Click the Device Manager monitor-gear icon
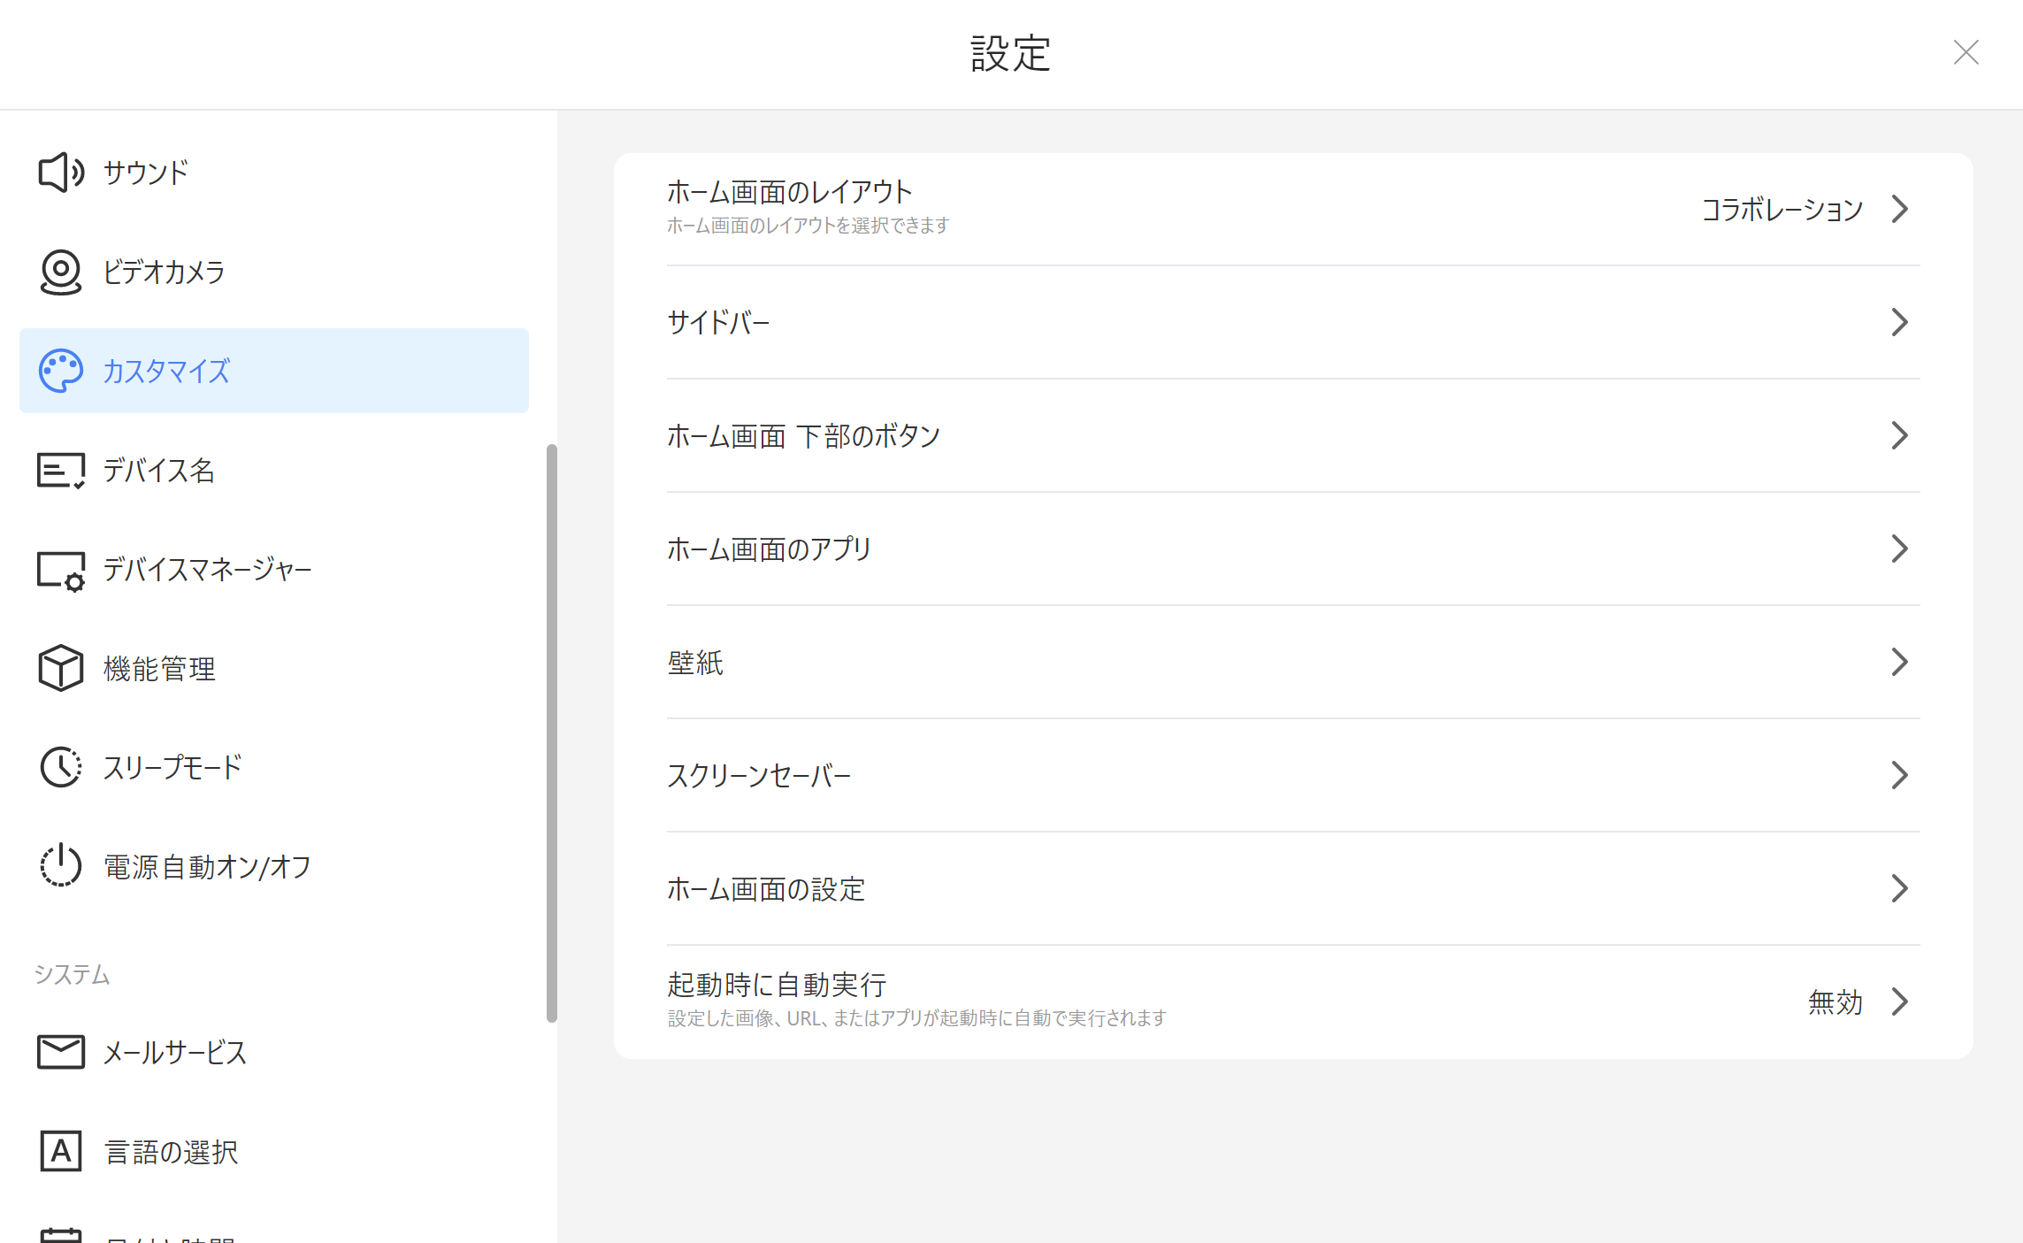2023x1243 pixels. pos(60,571)
